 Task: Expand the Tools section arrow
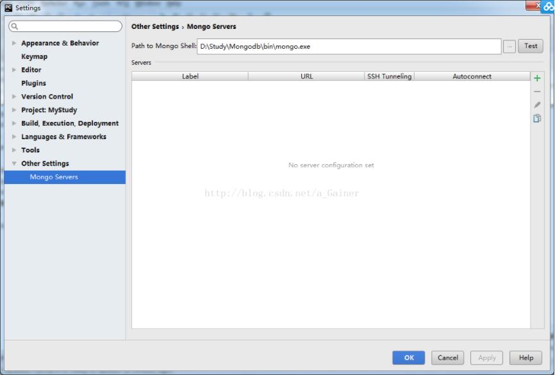pos(14,150)
